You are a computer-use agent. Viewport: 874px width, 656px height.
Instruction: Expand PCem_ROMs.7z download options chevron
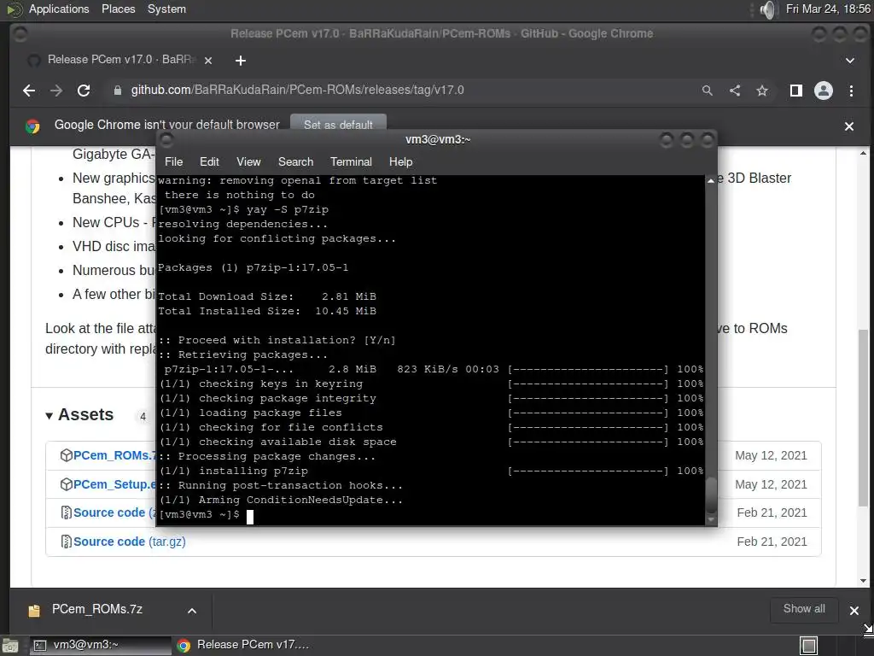coord(192,610)
